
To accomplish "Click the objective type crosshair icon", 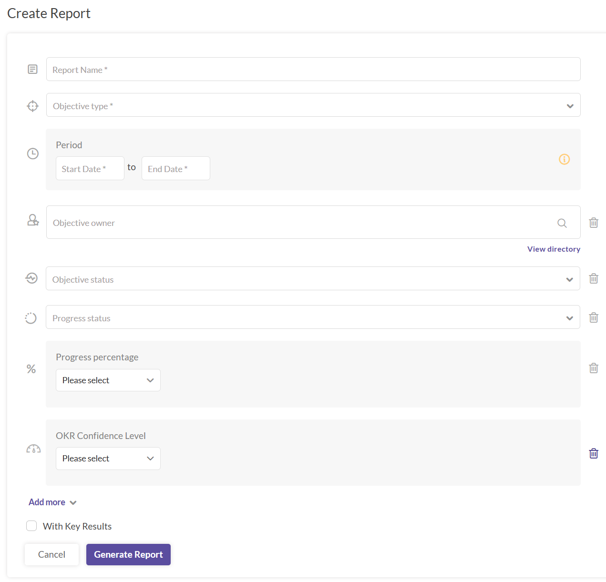I will click(x=32, y=106).
